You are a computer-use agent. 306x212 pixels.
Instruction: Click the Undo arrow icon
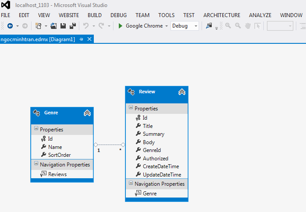tap(86, 26)
